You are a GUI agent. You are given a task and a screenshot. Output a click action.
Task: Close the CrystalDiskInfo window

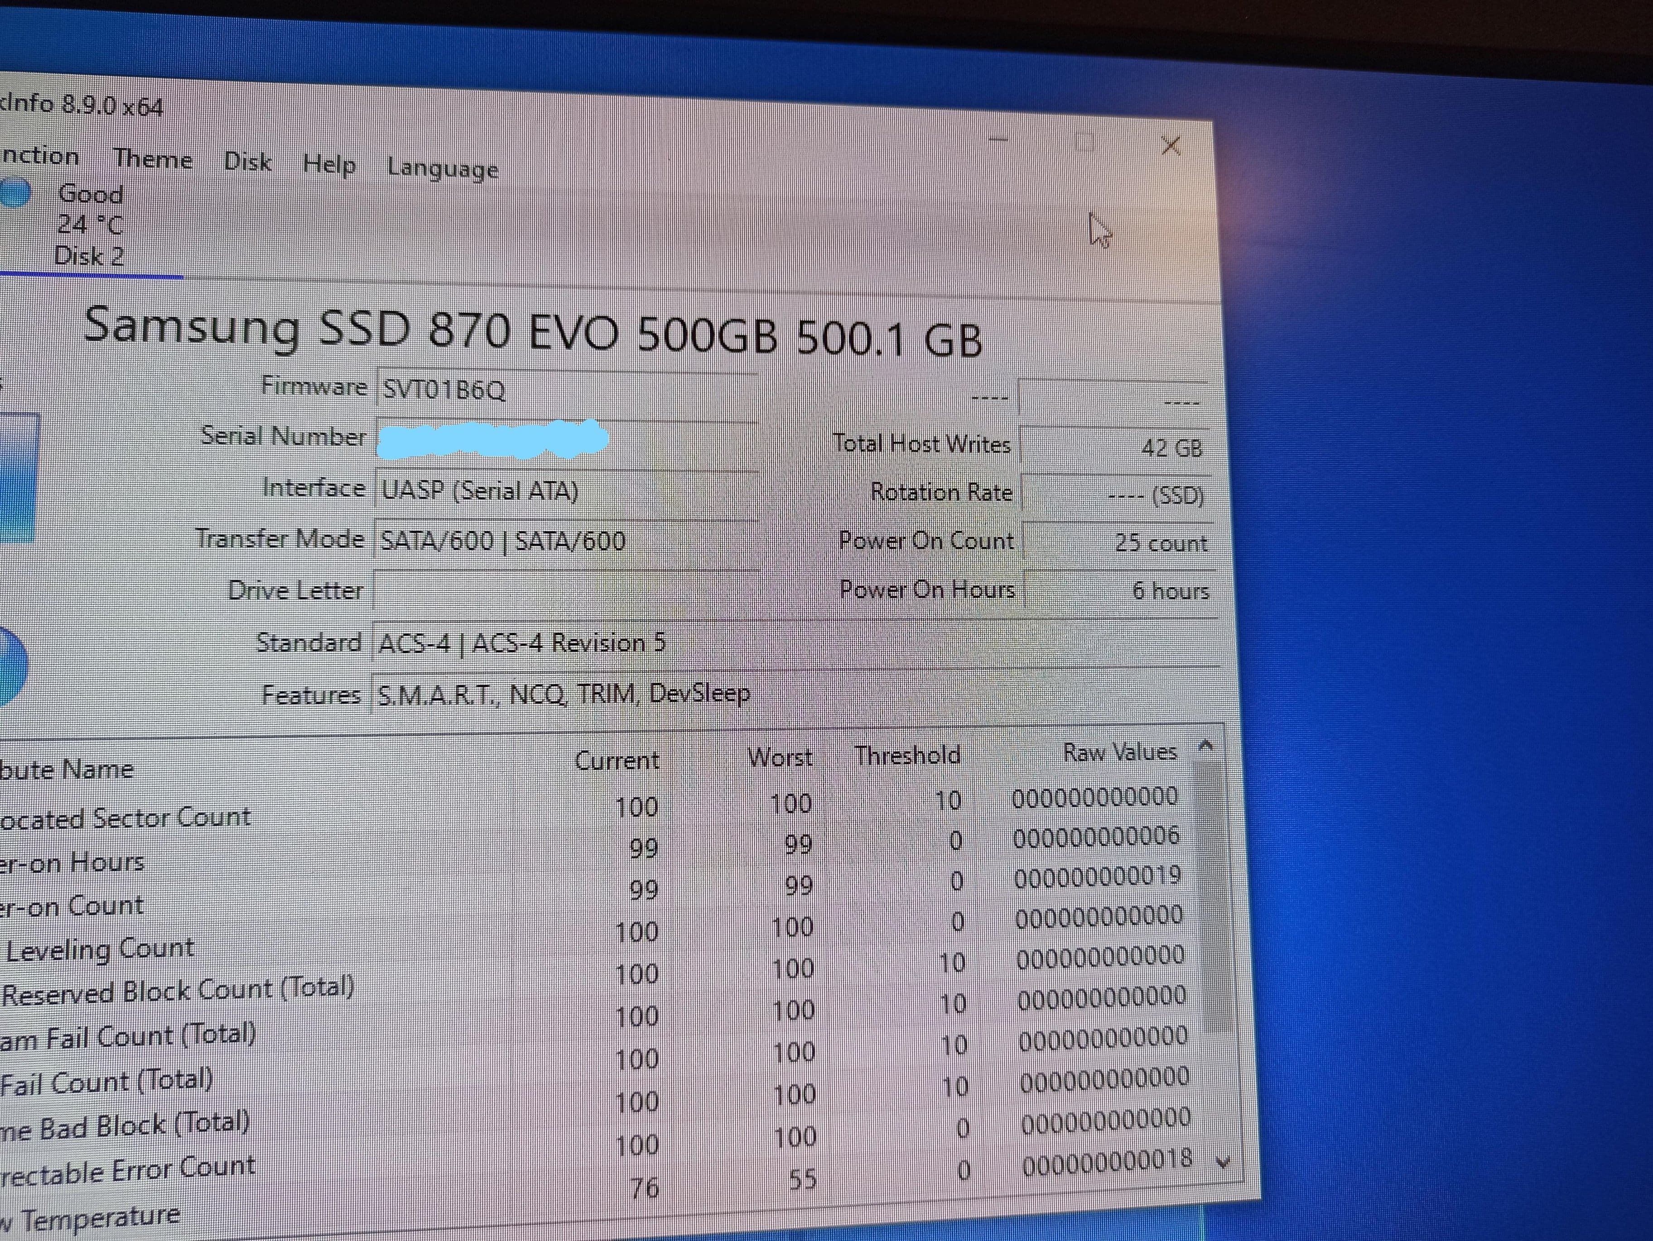coord(1171,146)
